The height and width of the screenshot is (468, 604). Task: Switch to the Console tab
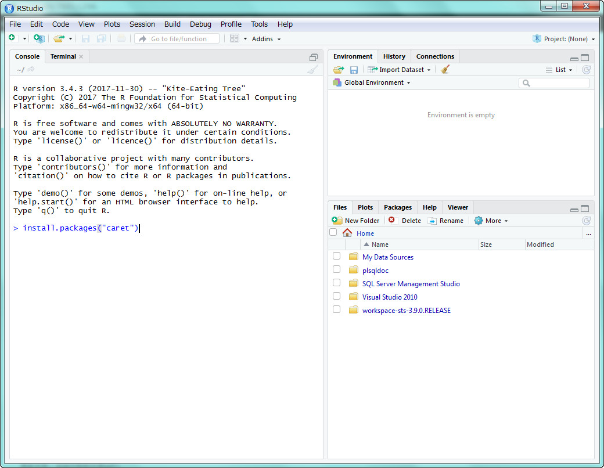tap(27, 56)
